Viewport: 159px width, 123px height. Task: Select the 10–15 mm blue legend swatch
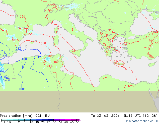pos(33,120)
